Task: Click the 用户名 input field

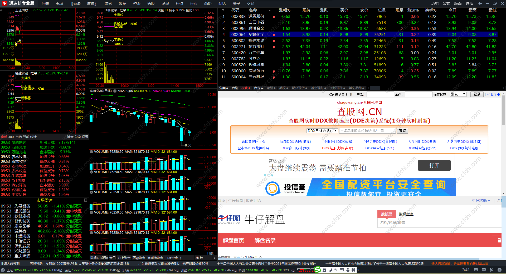Action: tap(380, 94)
